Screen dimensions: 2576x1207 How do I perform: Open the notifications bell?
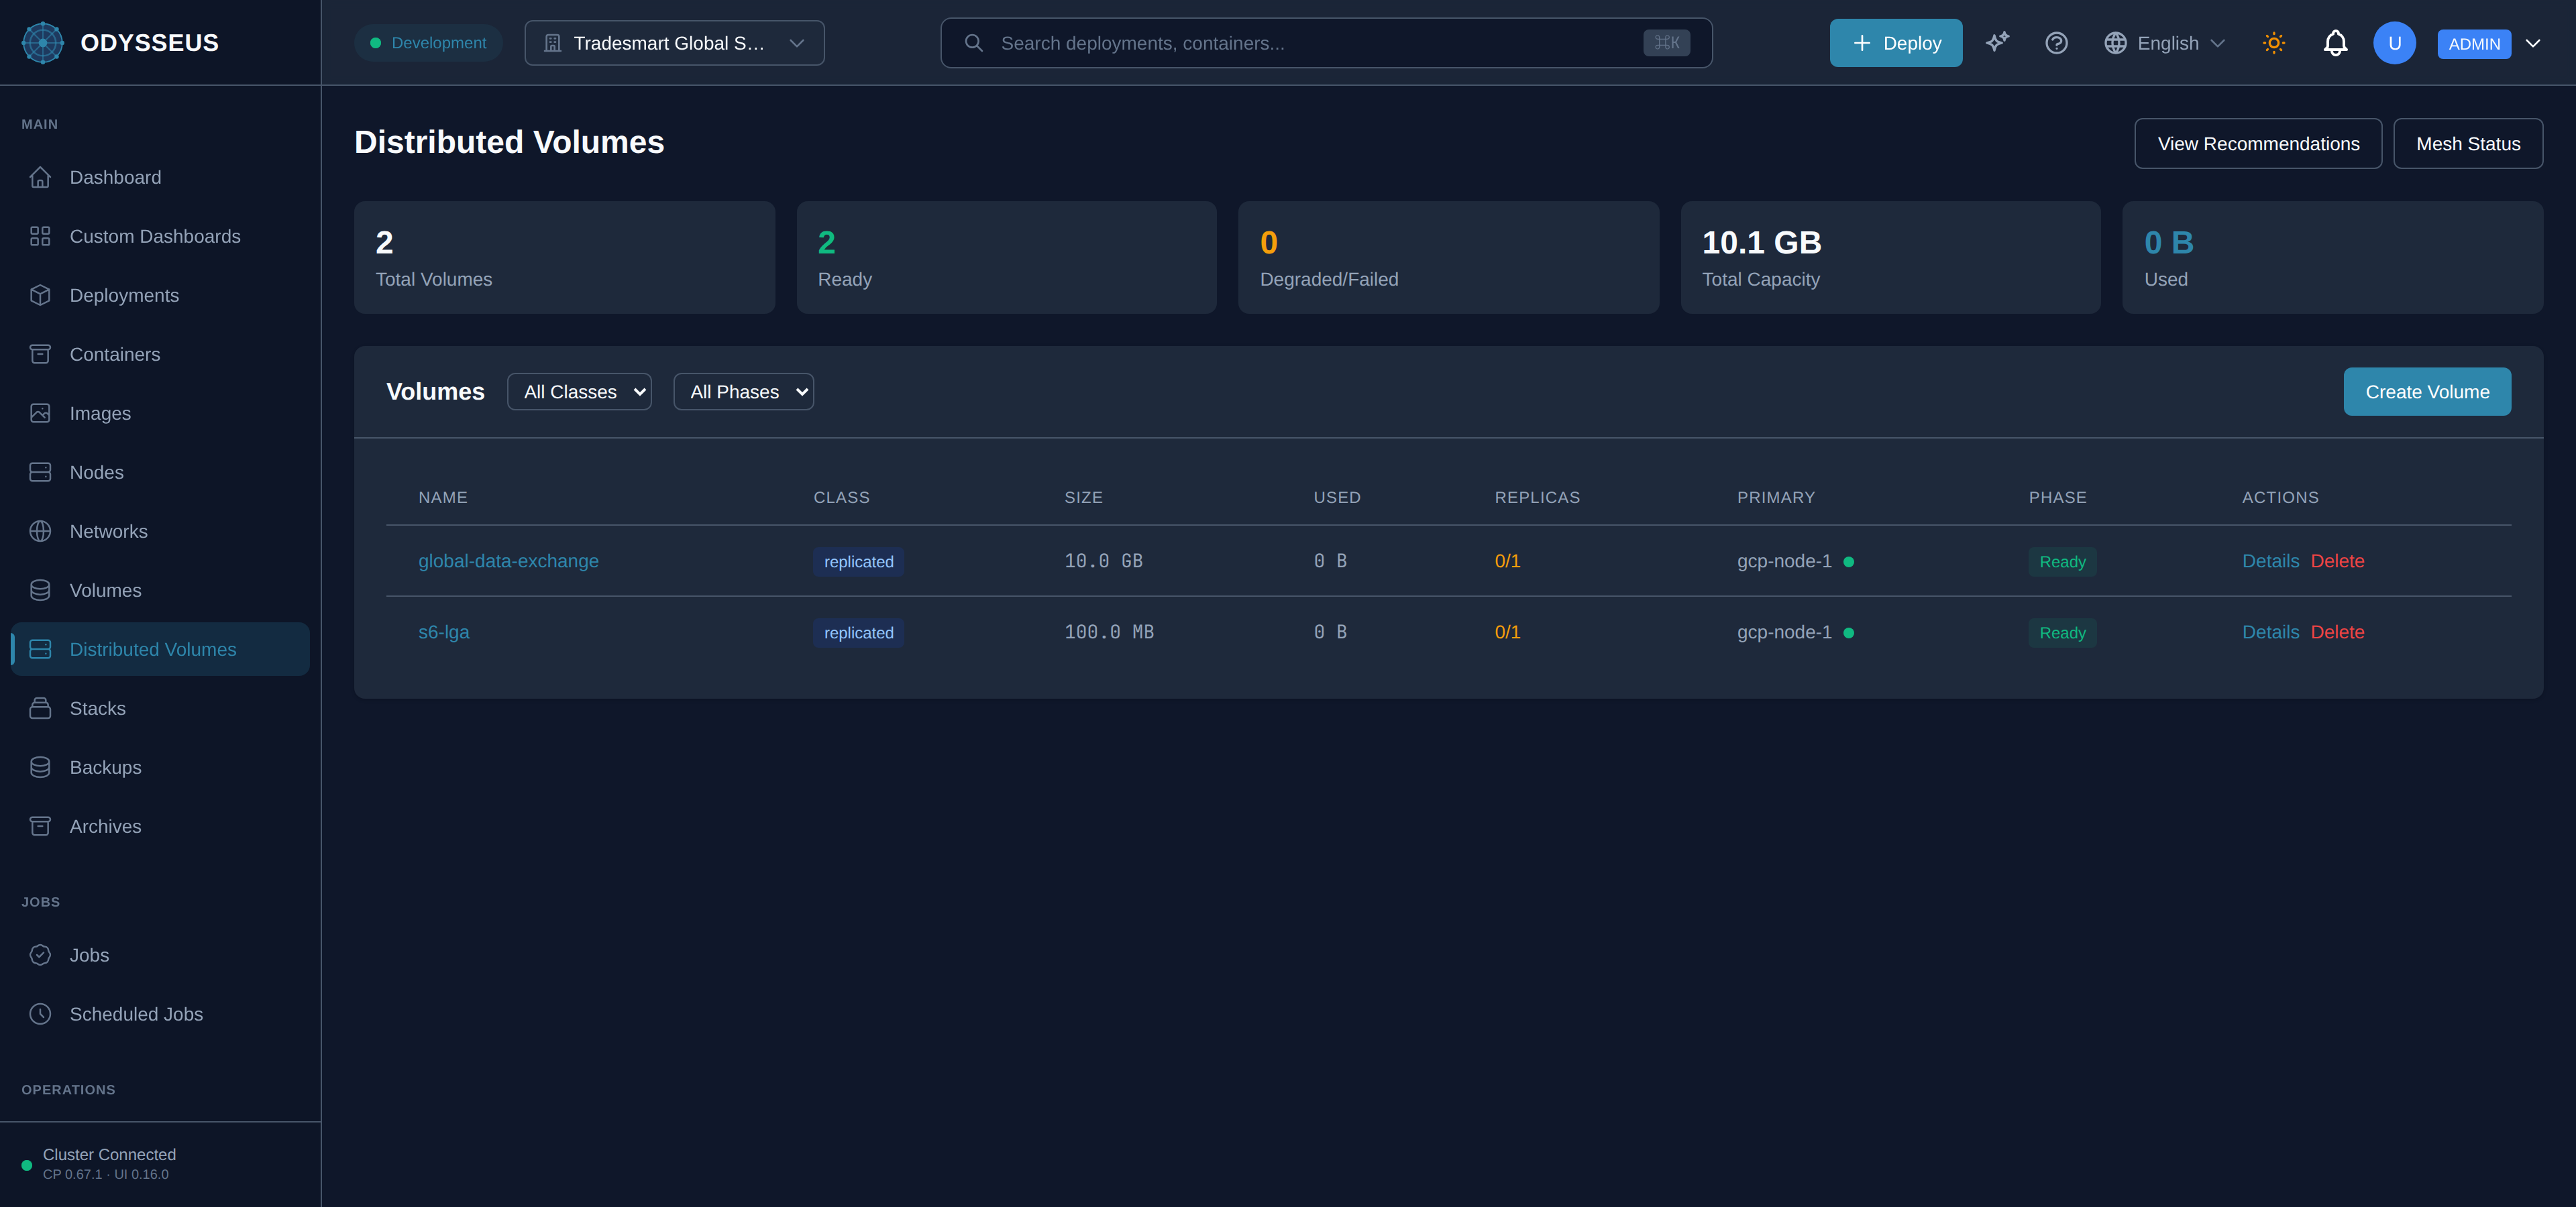point(2335,43)
